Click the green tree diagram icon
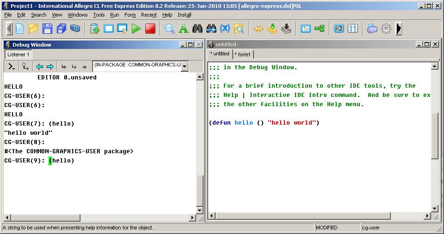 pos(320,29)
